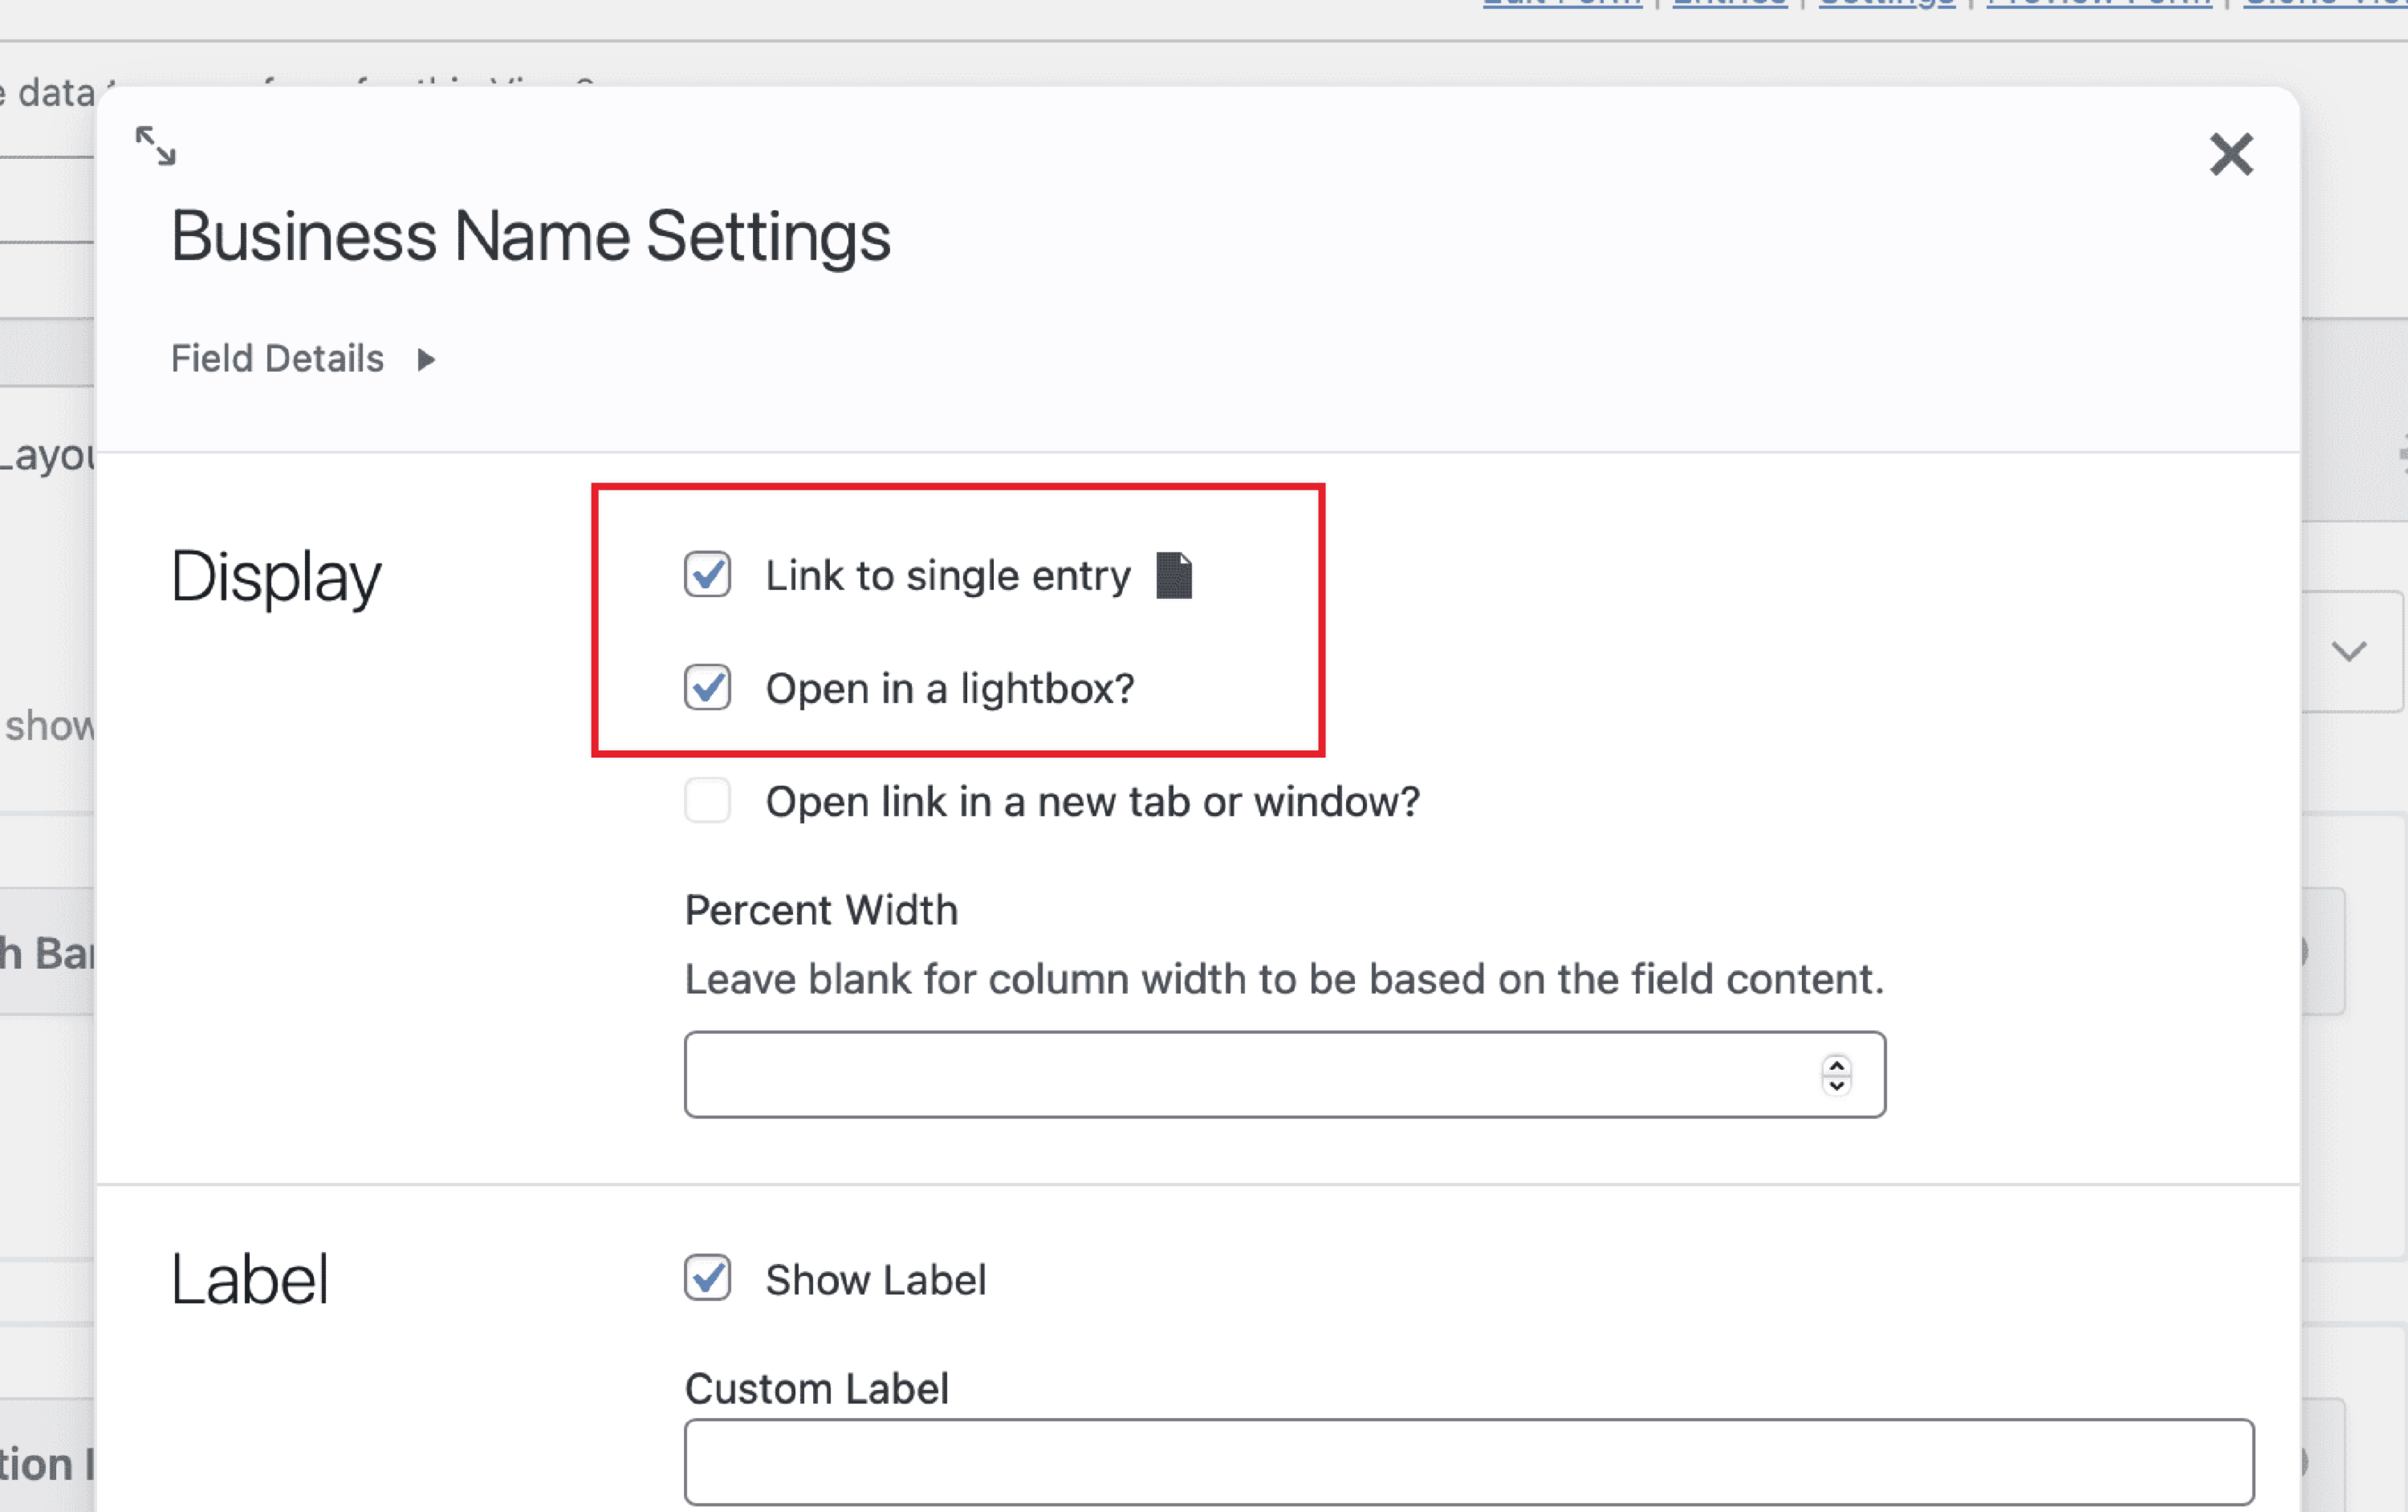Click the Edit Form link
2408x1512 pixels.
(x=1560, y=5)
